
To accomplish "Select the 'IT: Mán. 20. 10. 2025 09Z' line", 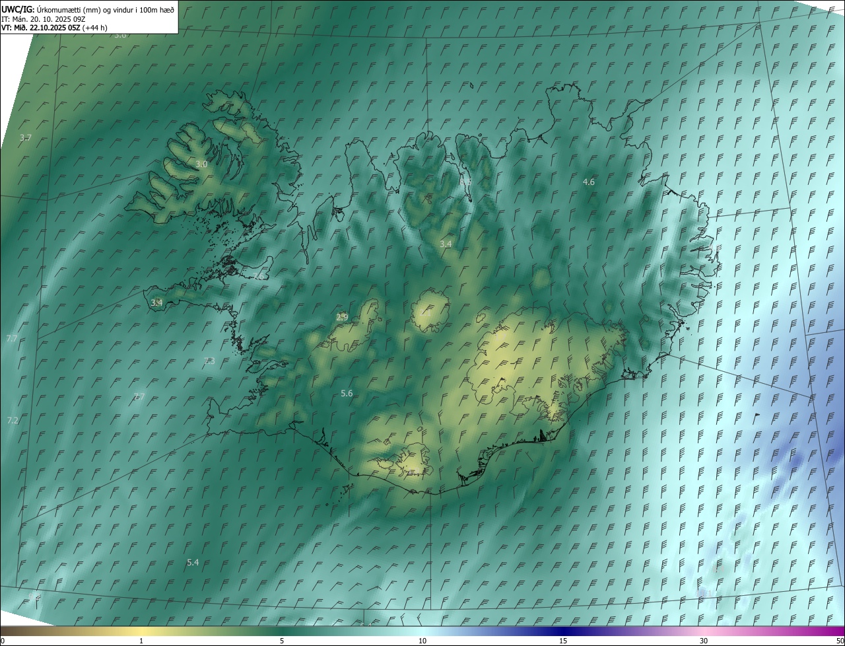I will (44, 19).
